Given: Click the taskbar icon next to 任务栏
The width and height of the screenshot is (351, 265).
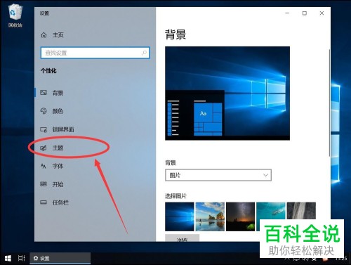Looking at the screenshot, I should click(x=44, y=202).
